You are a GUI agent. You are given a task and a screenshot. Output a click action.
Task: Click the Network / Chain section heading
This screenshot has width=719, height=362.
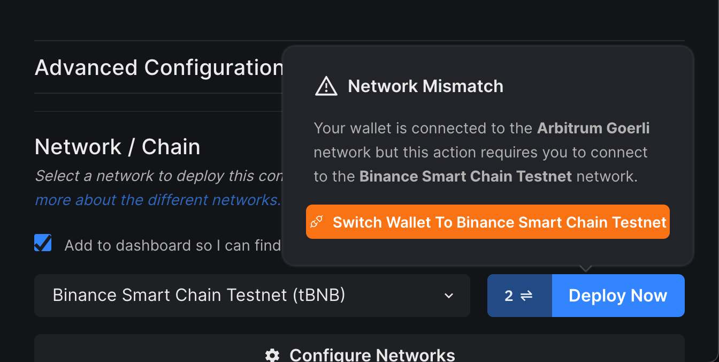tap(117, 146)
